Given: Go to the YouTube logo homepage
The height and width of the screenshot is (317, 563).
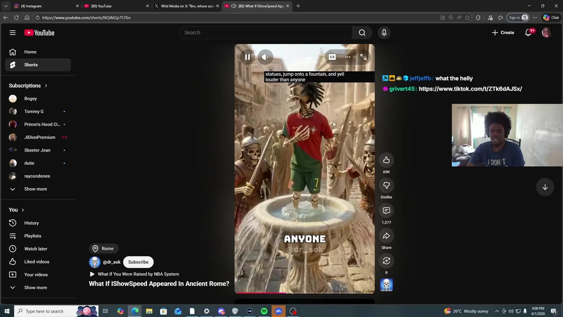Looking at the screenshot, I should point(39,33).
